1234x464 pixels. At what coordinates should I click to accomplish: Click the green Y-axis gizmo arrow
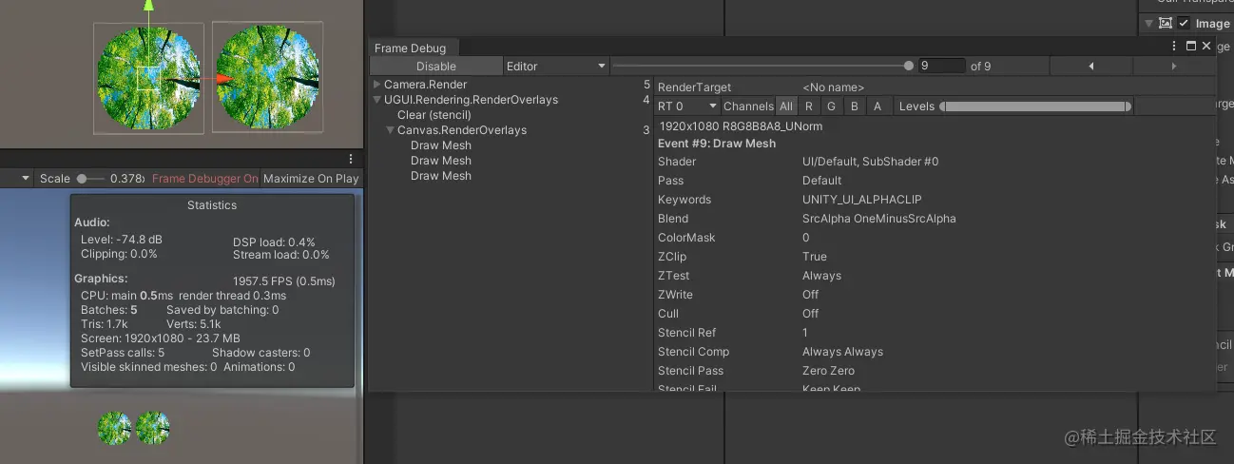(x=148, y=8)
